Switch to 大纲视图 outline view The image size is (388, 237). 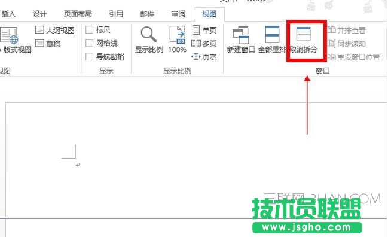(54, 30)
